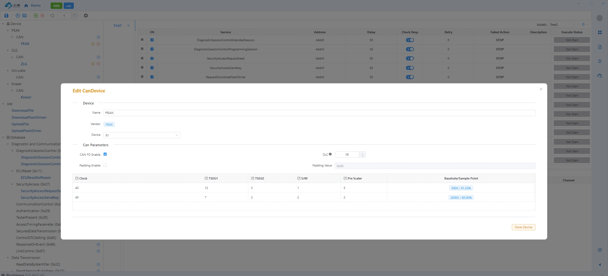608x276 pixels.
Task: Collapse the Database tree node
Action: tap(3, 137)
